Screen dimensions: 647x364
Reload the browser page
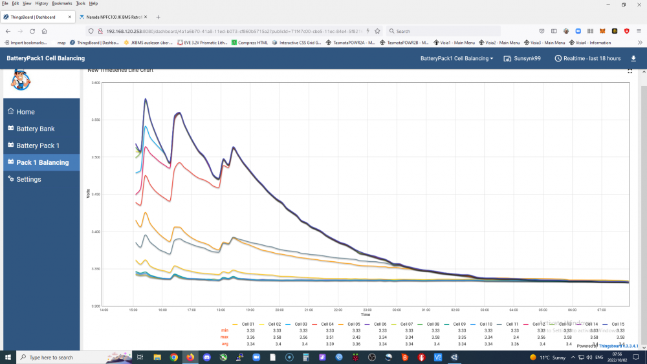[x=32, y=31]
